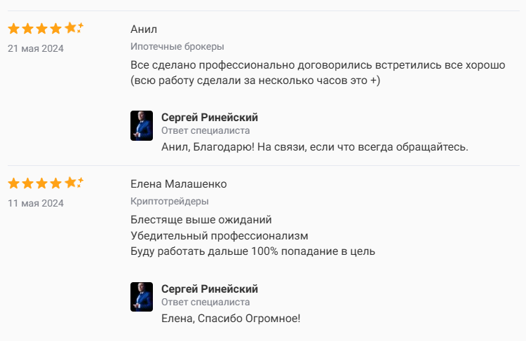526x341 pixels.
Task: Select the Криптотрейдеры category label
Action: 169,202
